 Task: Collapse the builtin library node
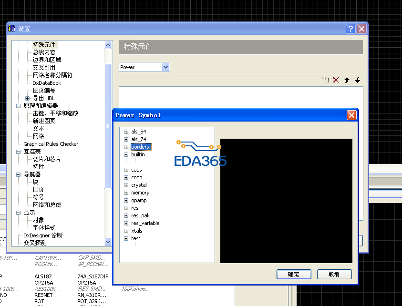click(126, 154)
